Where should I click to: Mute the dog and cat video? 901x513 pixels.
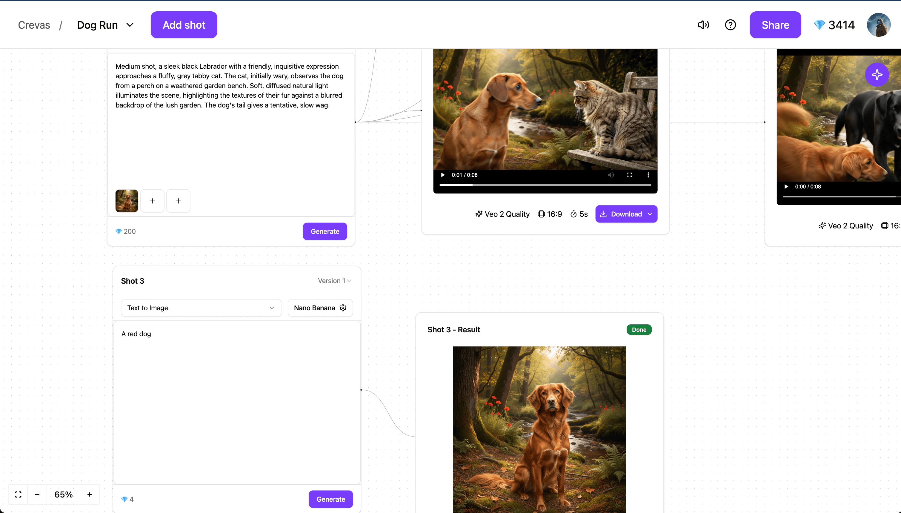tap(611, 175)
